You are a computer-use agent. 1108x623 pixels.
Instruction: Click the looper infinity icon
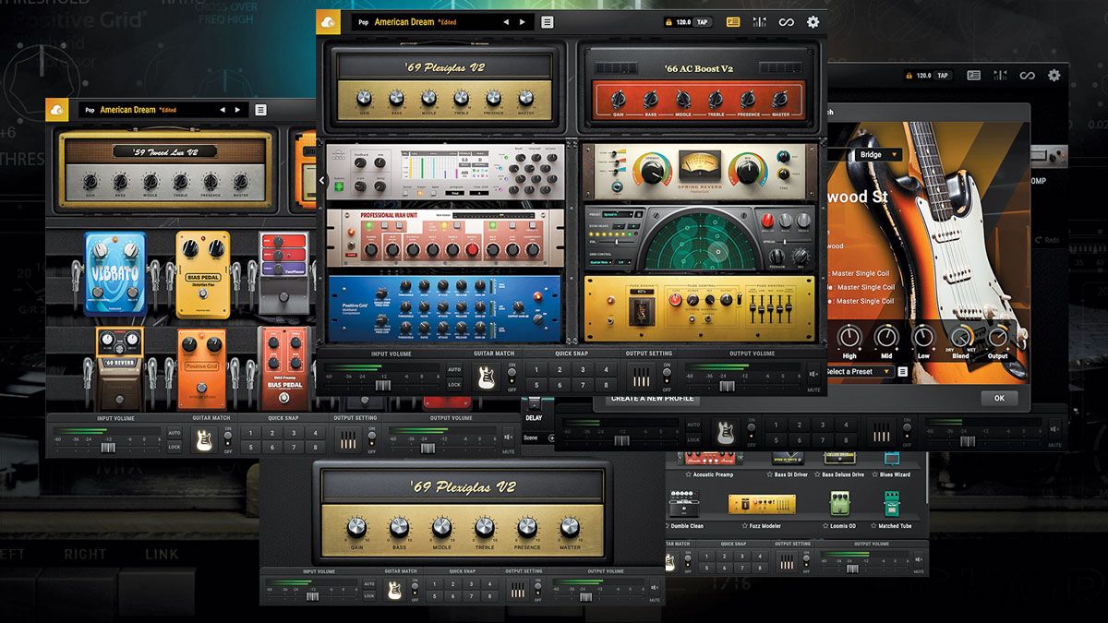pyautogui.click(x=787, y=21)
